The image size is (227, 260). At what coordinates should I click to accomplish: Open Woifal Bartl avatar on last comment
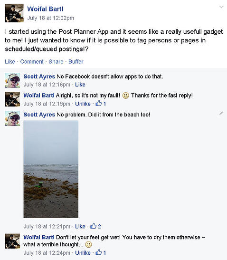coord(12,241)
